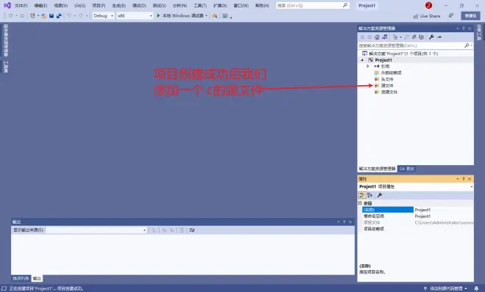Image resolution: width=485 pixels, height=292 pixels.
Task: Collapse the Project1 tree node
Action: [362, 60]
